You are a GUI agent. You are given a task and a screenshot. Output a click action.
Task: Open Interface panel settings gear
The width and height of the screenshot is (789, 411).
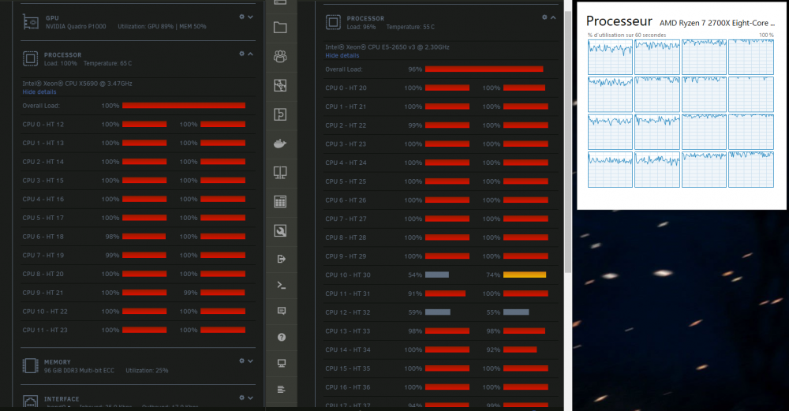tap(241, 398)
